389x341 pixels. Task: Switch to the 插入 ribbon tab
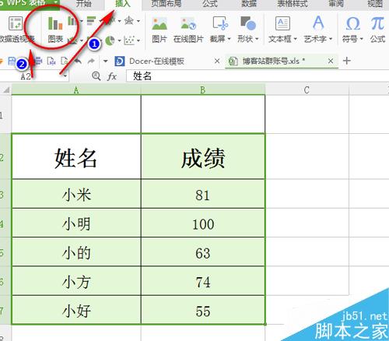point(123,4)
